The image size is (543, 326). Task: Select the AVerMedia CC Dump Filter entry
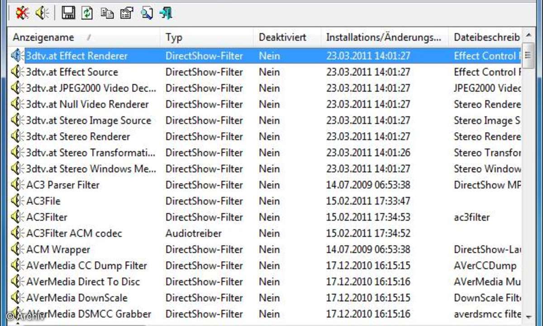point(87,265)
